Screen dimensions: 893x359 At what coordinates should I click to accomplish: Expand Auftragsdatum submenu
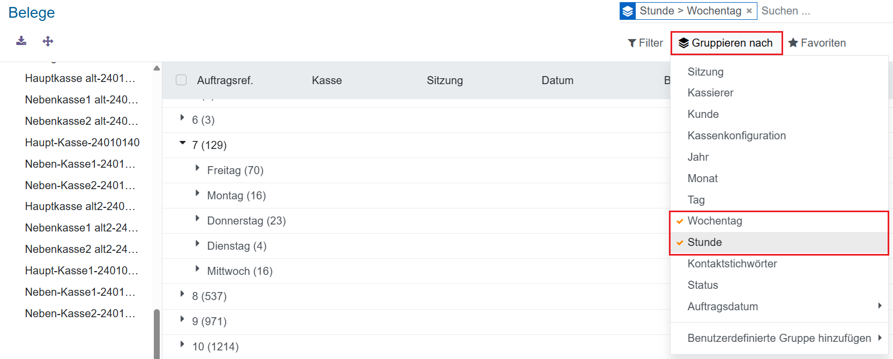pos(880,306)
